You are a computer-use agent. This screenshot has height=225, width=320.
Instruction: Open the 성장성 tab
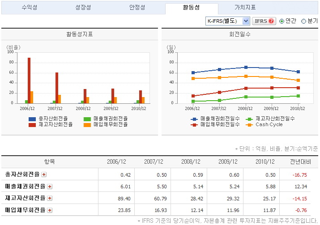(x=83, y=8)
